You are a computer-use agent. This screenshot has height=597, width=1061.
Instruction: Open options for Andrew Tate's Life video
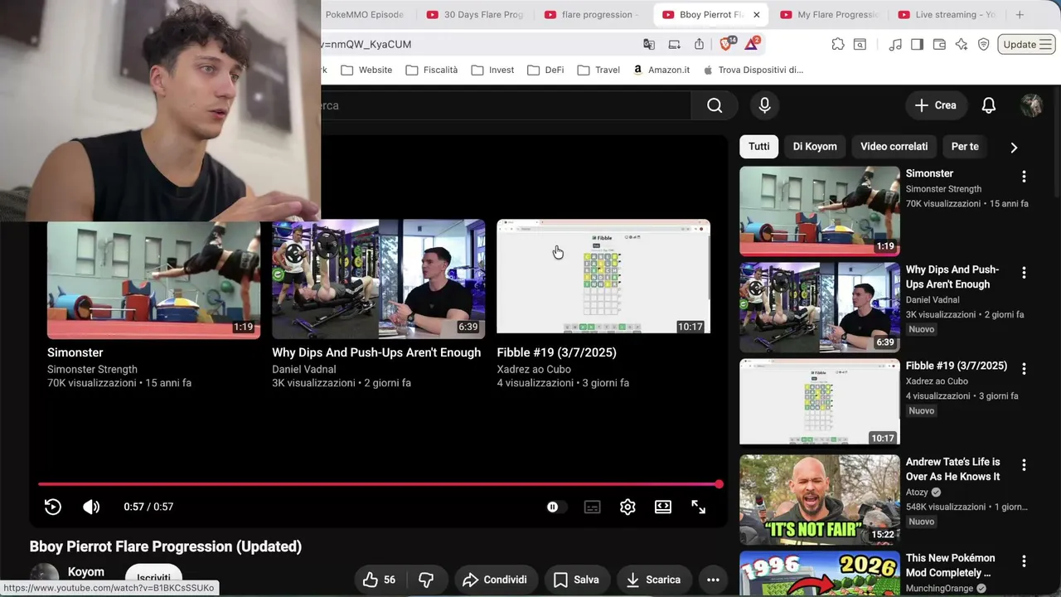1024,464
